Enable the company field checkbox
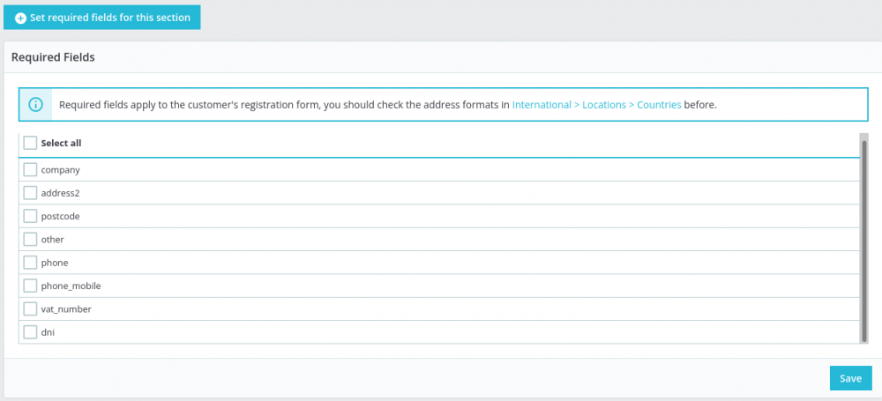Image resolution: width=882 pixels, height=401 pixels. 31,169
